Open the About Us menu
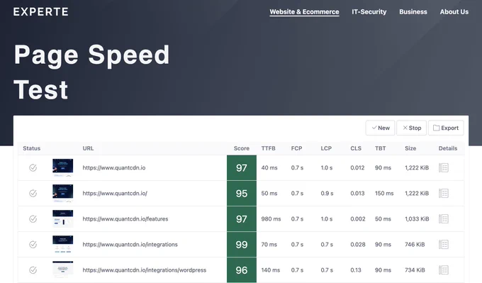 tap(454, 11)
